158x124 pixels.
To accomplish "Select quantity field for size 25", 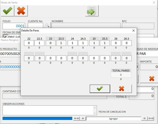I will tap(94, 43).
